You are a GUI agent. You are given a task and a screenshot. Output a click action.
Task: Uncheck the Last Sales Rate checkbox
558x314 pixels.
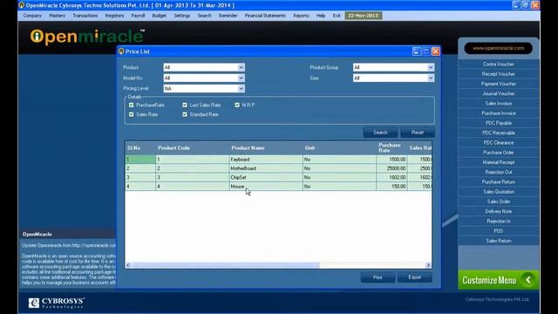pyautogui.click(x=185, y=105)
